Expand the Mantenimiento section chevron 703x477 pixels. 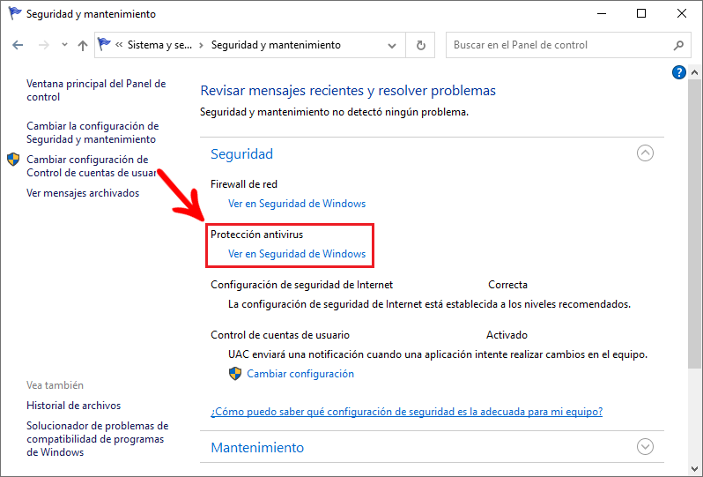(x=645, y=447)
